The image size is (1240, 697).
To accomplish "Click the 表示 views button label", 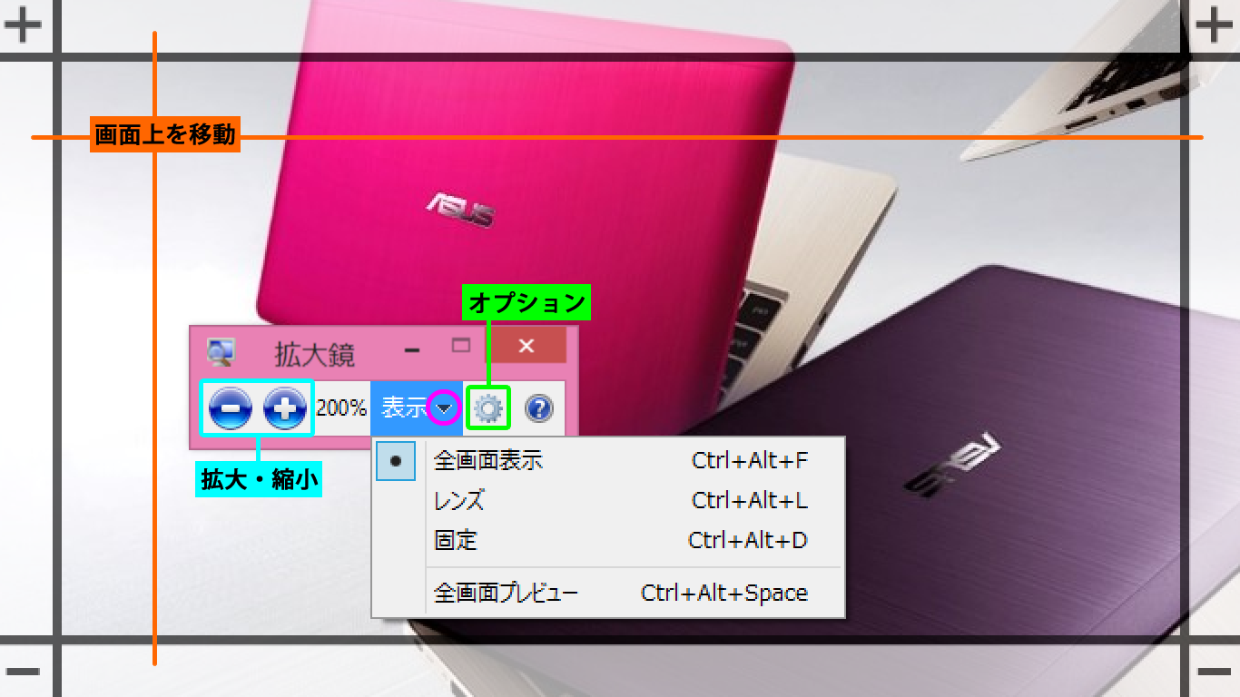I will pyautogui.click(x=403, y=409).
